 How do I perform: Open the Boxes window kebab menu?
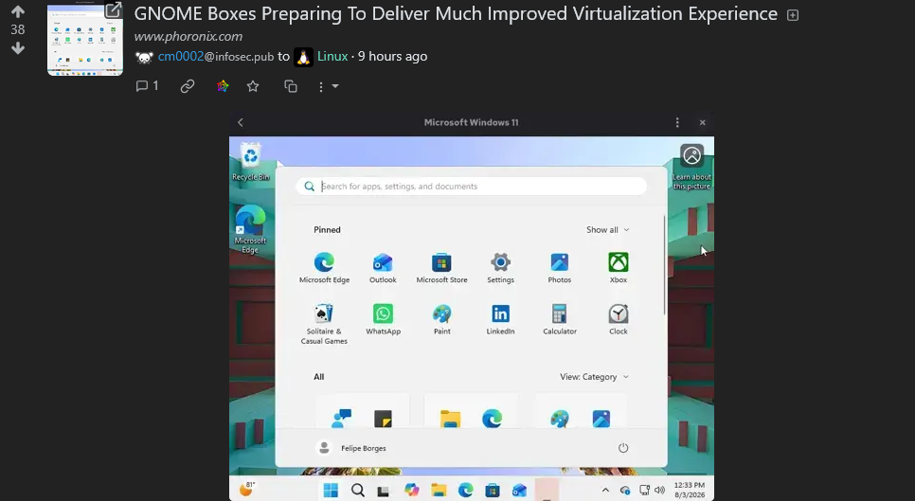677,122
